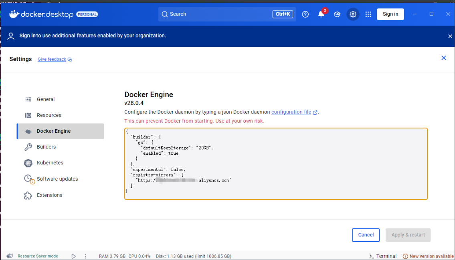The width and height of the screenshot is (455, 260).
Task: Select the Extensions settings tab
Action: (x=61, y=195)
